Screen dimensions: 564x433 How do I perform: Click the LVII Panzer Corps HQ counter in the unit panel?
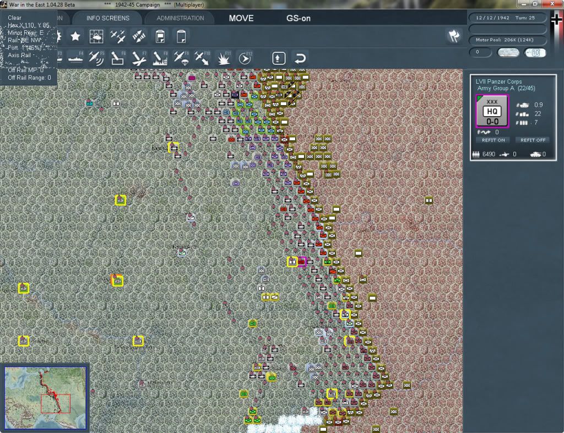click(492, 111)
